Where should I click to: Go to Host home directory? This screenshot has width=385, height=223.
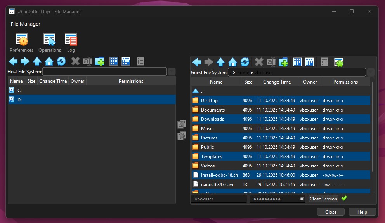(x=49, y=61)
